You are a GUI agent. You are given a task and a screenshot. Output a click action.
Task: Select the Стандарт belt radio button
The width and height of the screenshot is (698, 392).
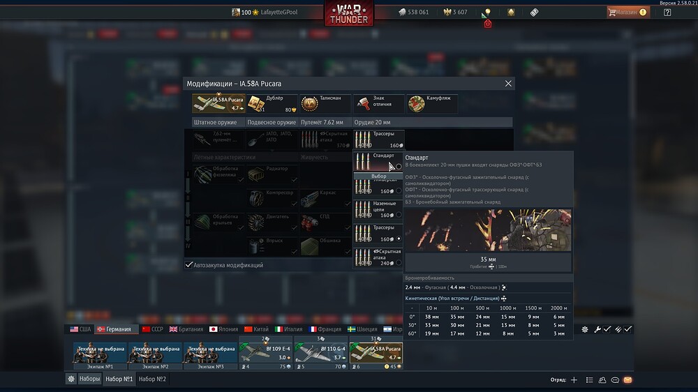click(399, 167)
